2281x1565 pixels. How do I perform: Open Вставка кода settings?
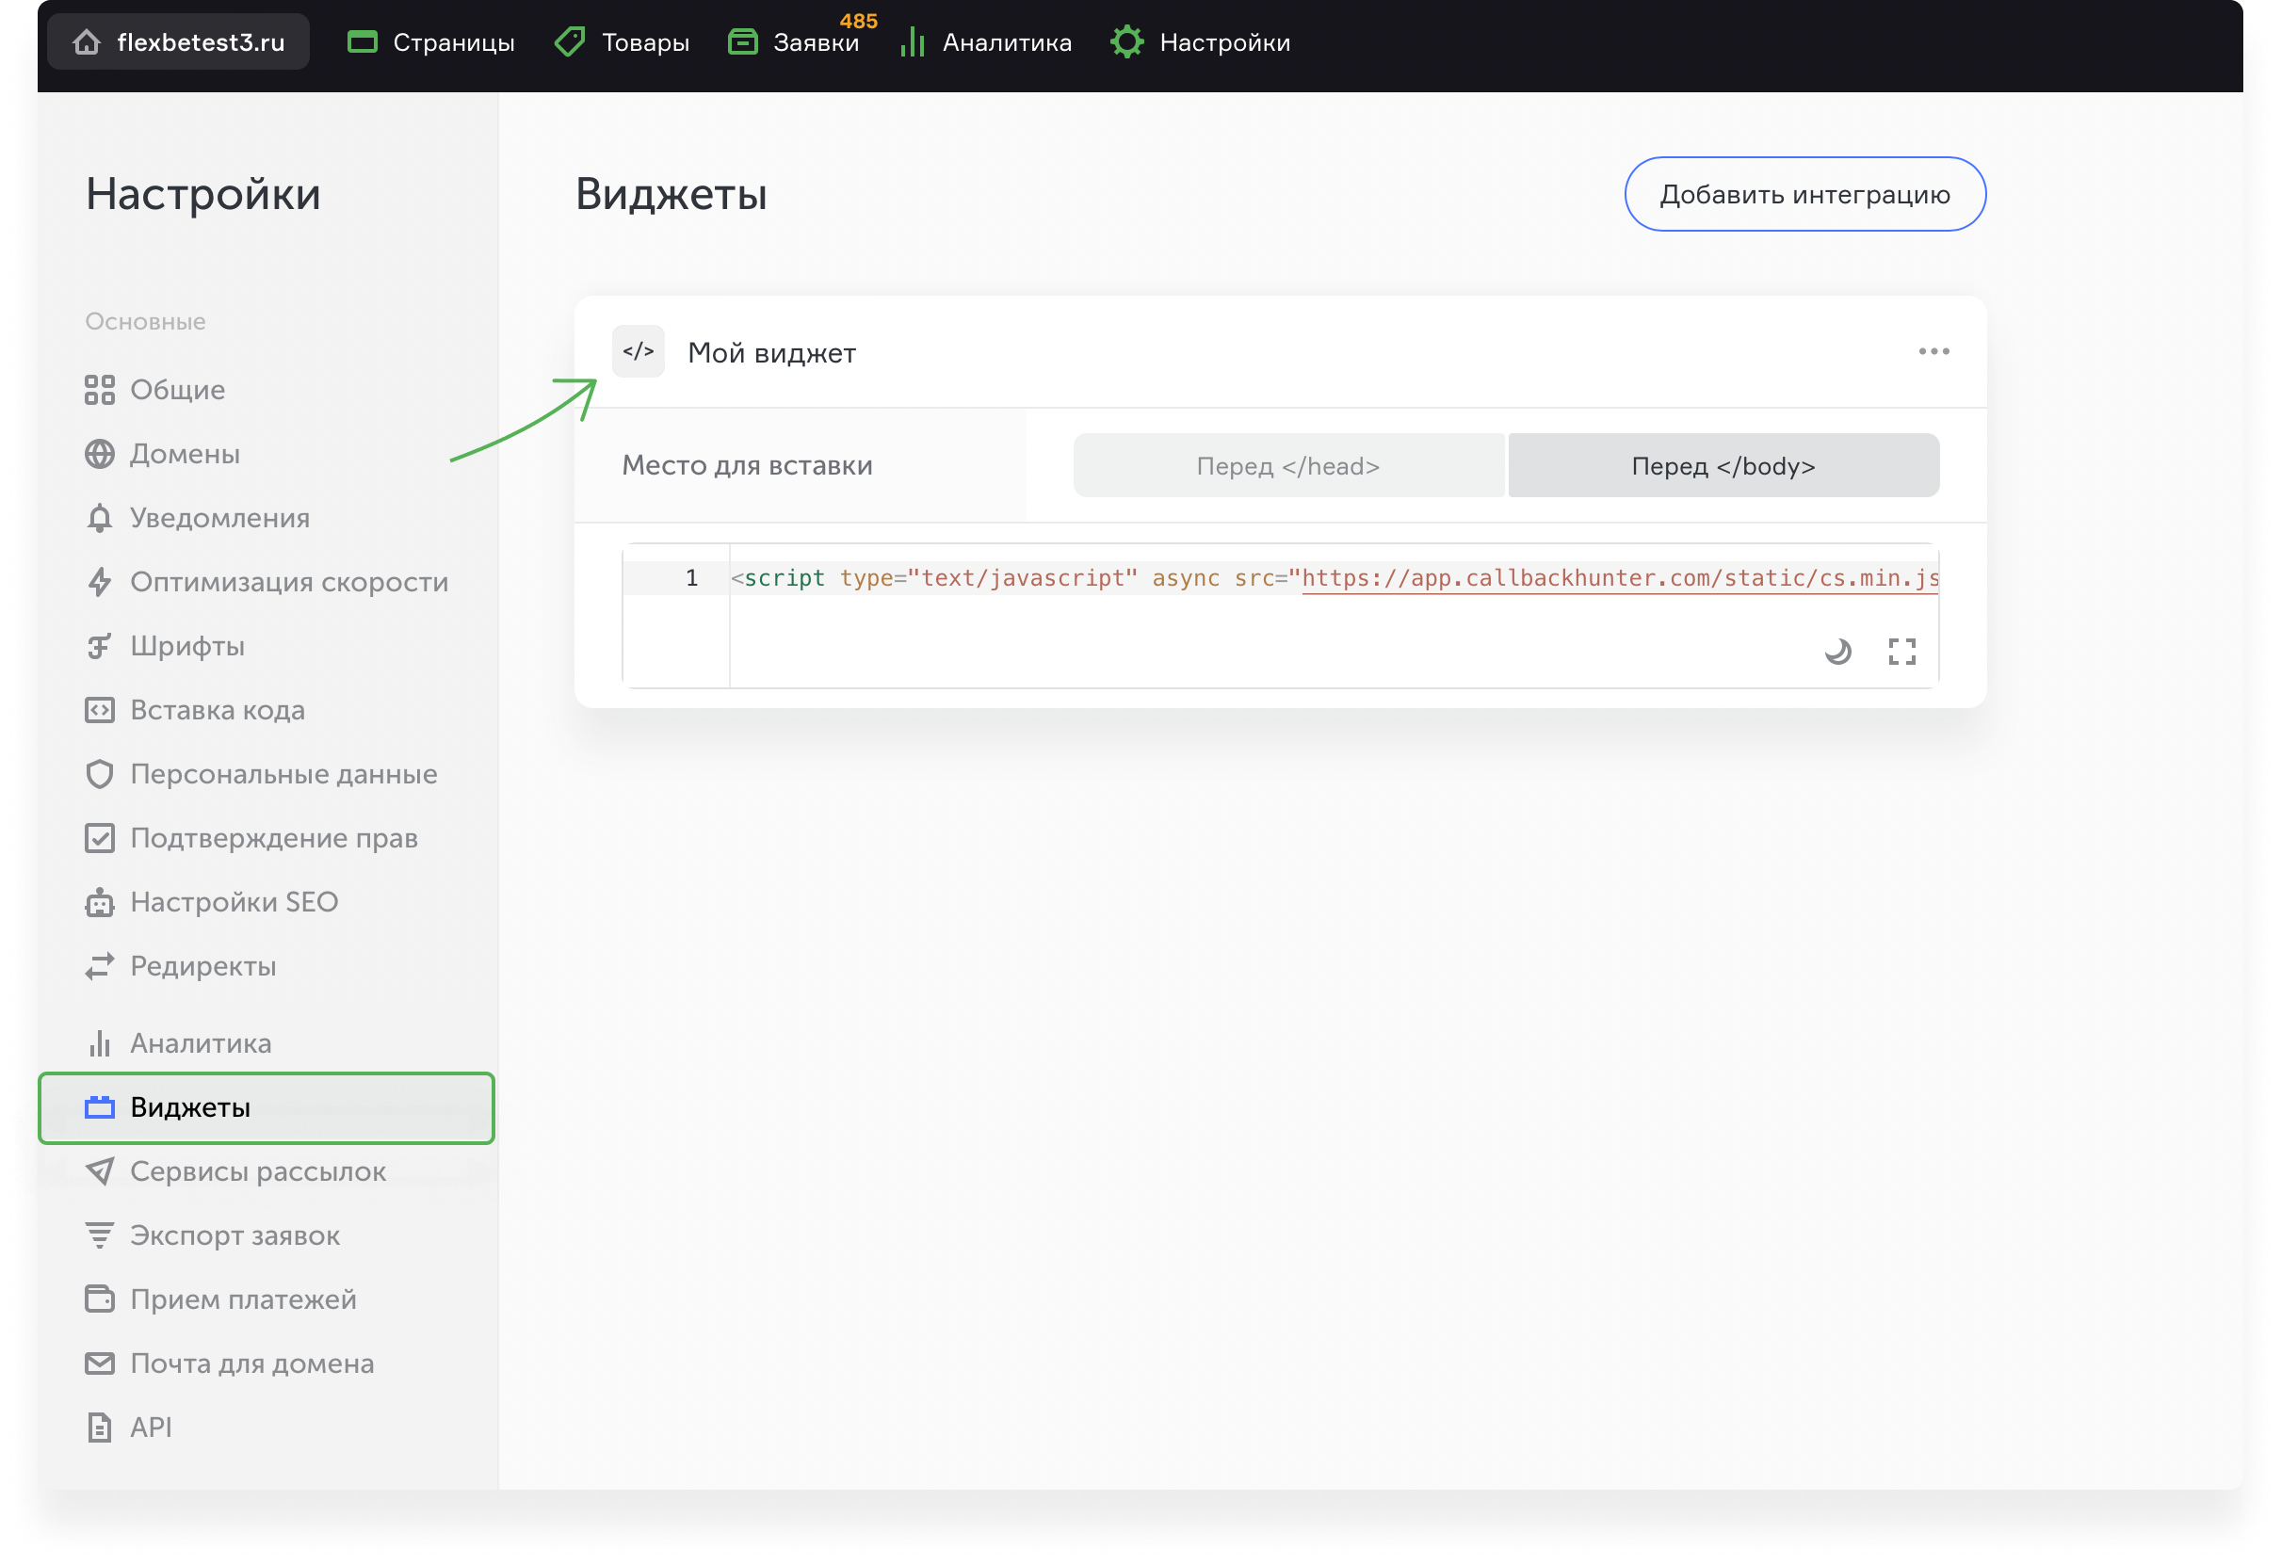194,709
